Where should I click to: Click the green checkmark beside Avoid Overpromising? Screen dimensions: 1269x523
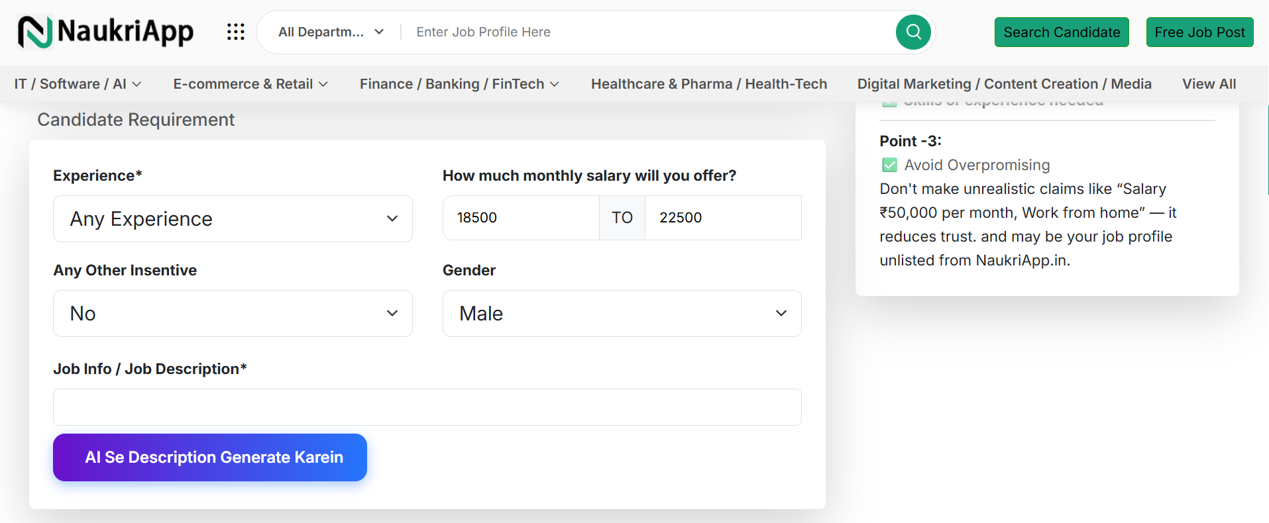(x=889, y=165)
